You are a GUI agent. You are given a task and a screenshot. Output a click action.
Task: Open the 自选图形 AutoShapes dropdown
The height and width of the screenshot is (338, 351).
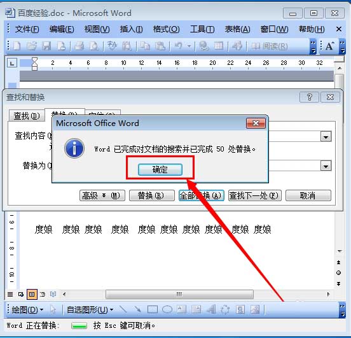click(90, 310)
